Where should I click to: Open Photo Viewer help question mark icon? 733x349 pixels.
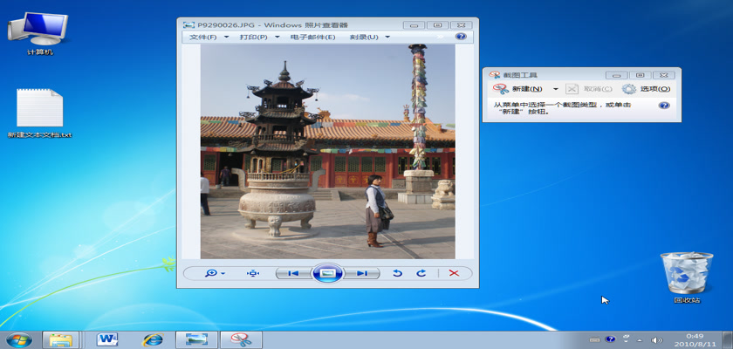(x=461, y=37)
